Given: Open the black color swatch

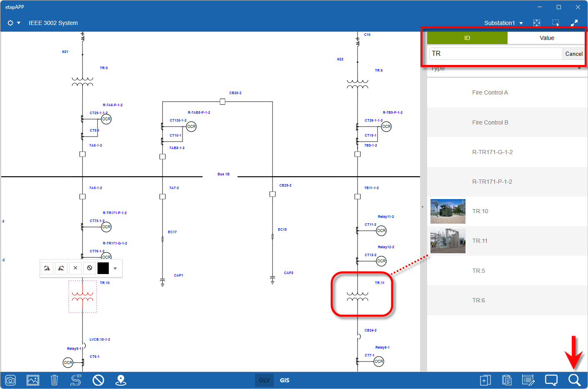Looking at the screenshot, I should [103, 268].
